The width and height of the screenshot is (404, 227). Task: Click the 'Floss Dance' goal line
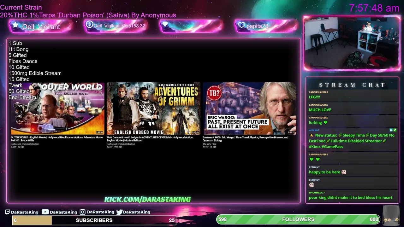(23, 61)
